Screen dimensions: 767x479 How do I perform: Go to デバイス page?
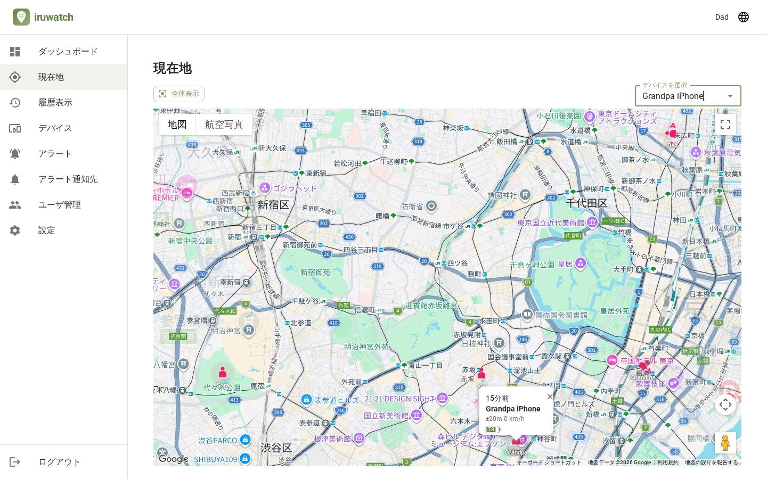(64, 128)
